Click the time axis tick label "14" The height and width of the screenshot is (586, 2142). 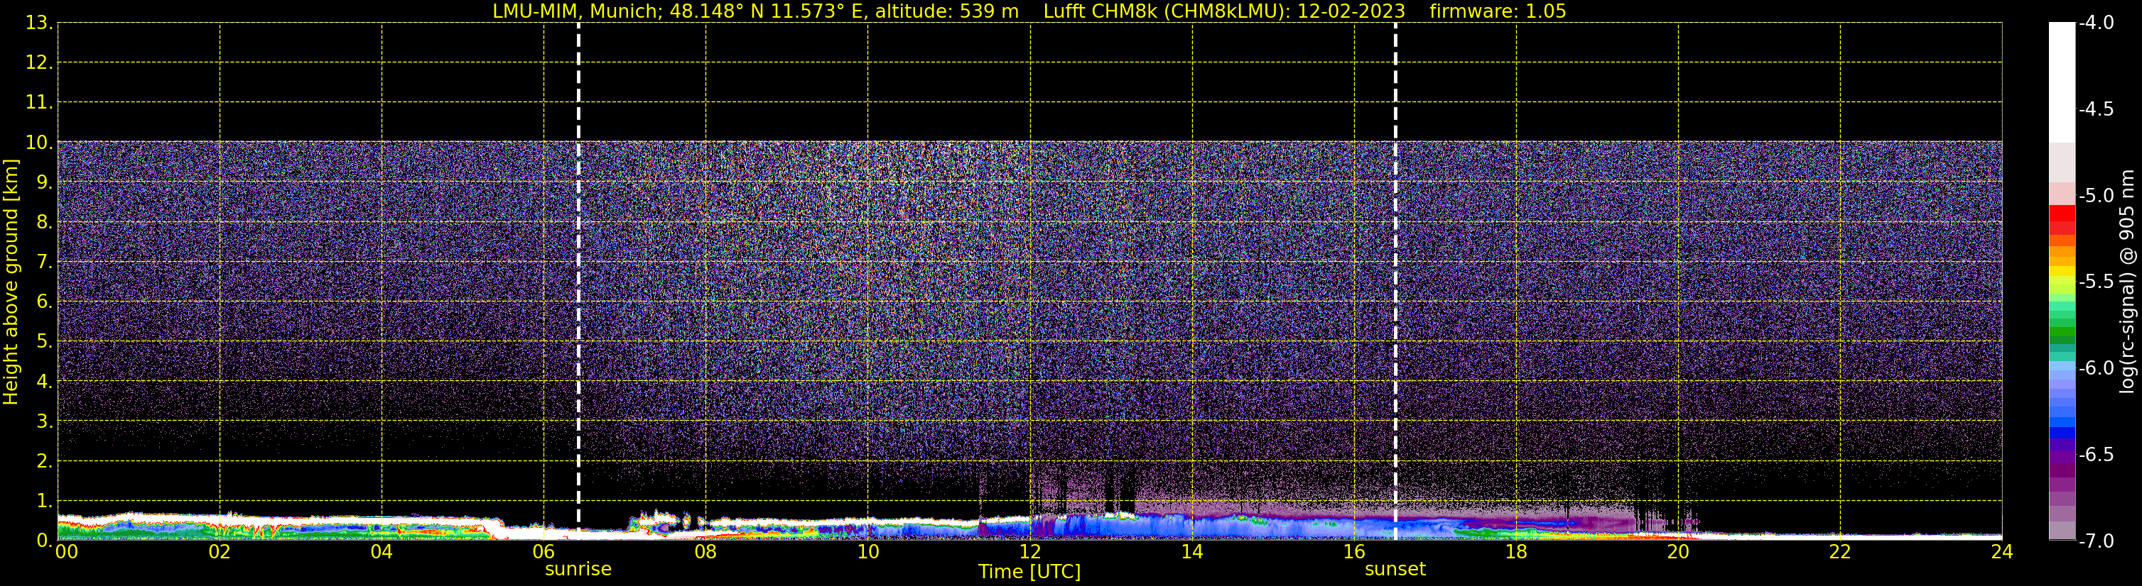point(1192,552)
